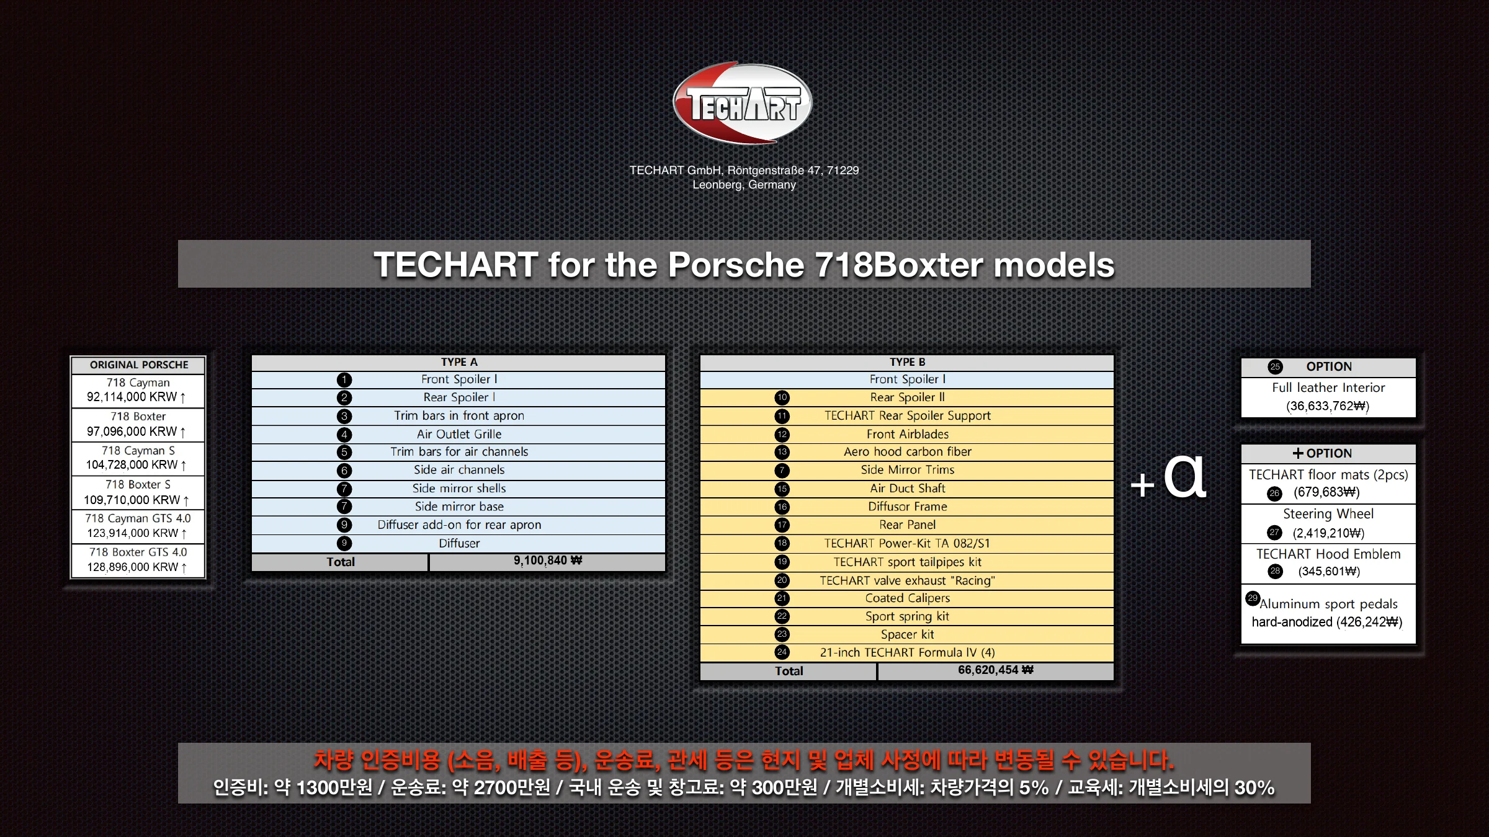
Task: Click circle 25 in the OPTION header
Action: tap(1275, 366)
